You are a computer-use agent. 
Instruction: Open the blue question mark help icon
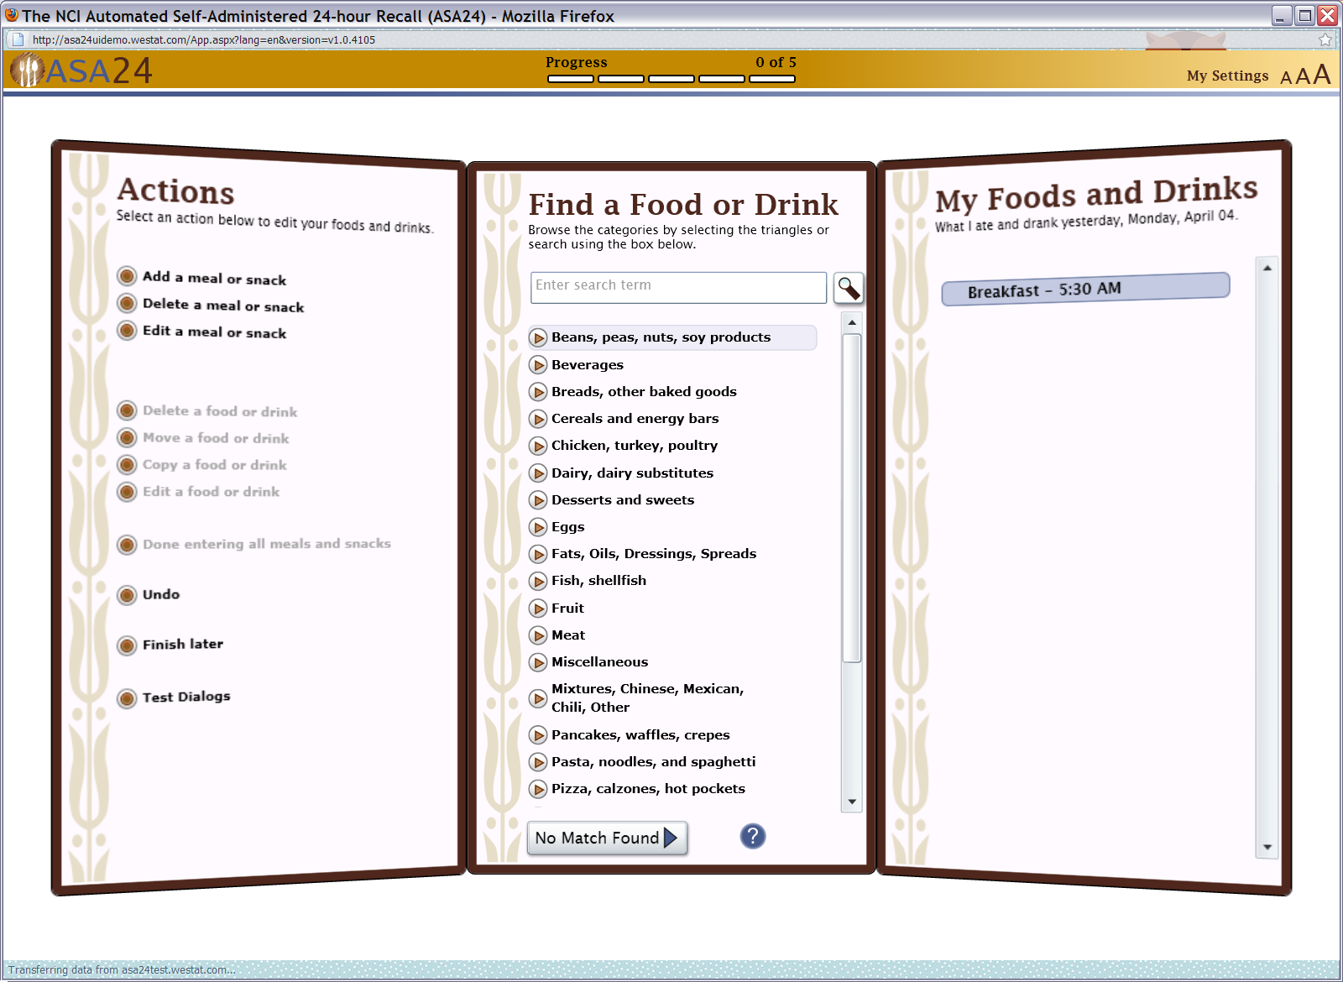(752, 836)
